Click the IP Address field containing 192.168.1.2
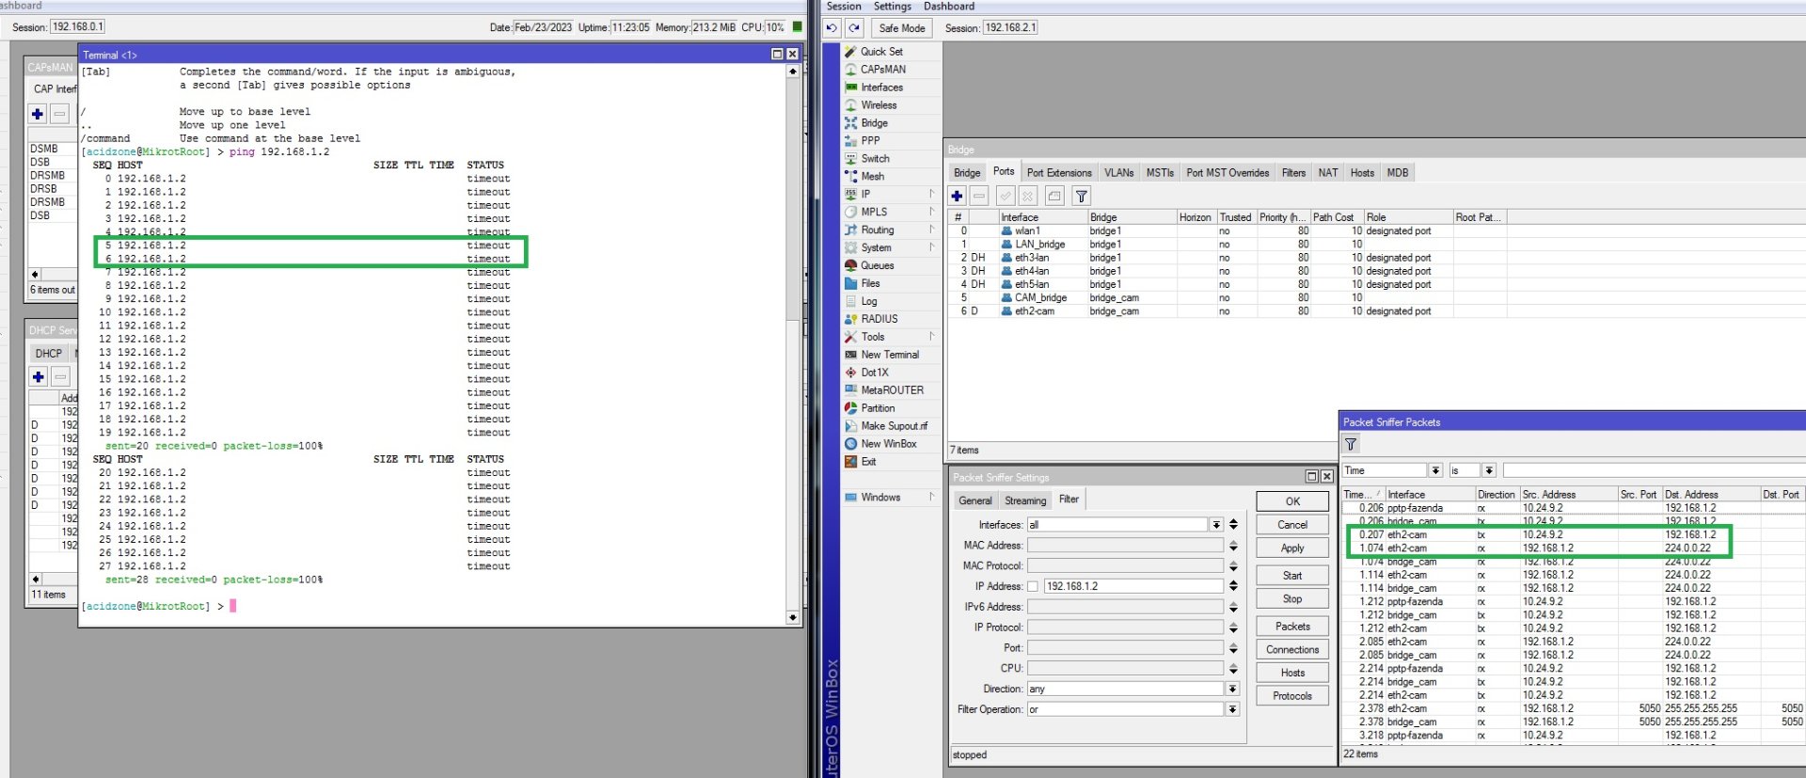 tap(1133, 586)
